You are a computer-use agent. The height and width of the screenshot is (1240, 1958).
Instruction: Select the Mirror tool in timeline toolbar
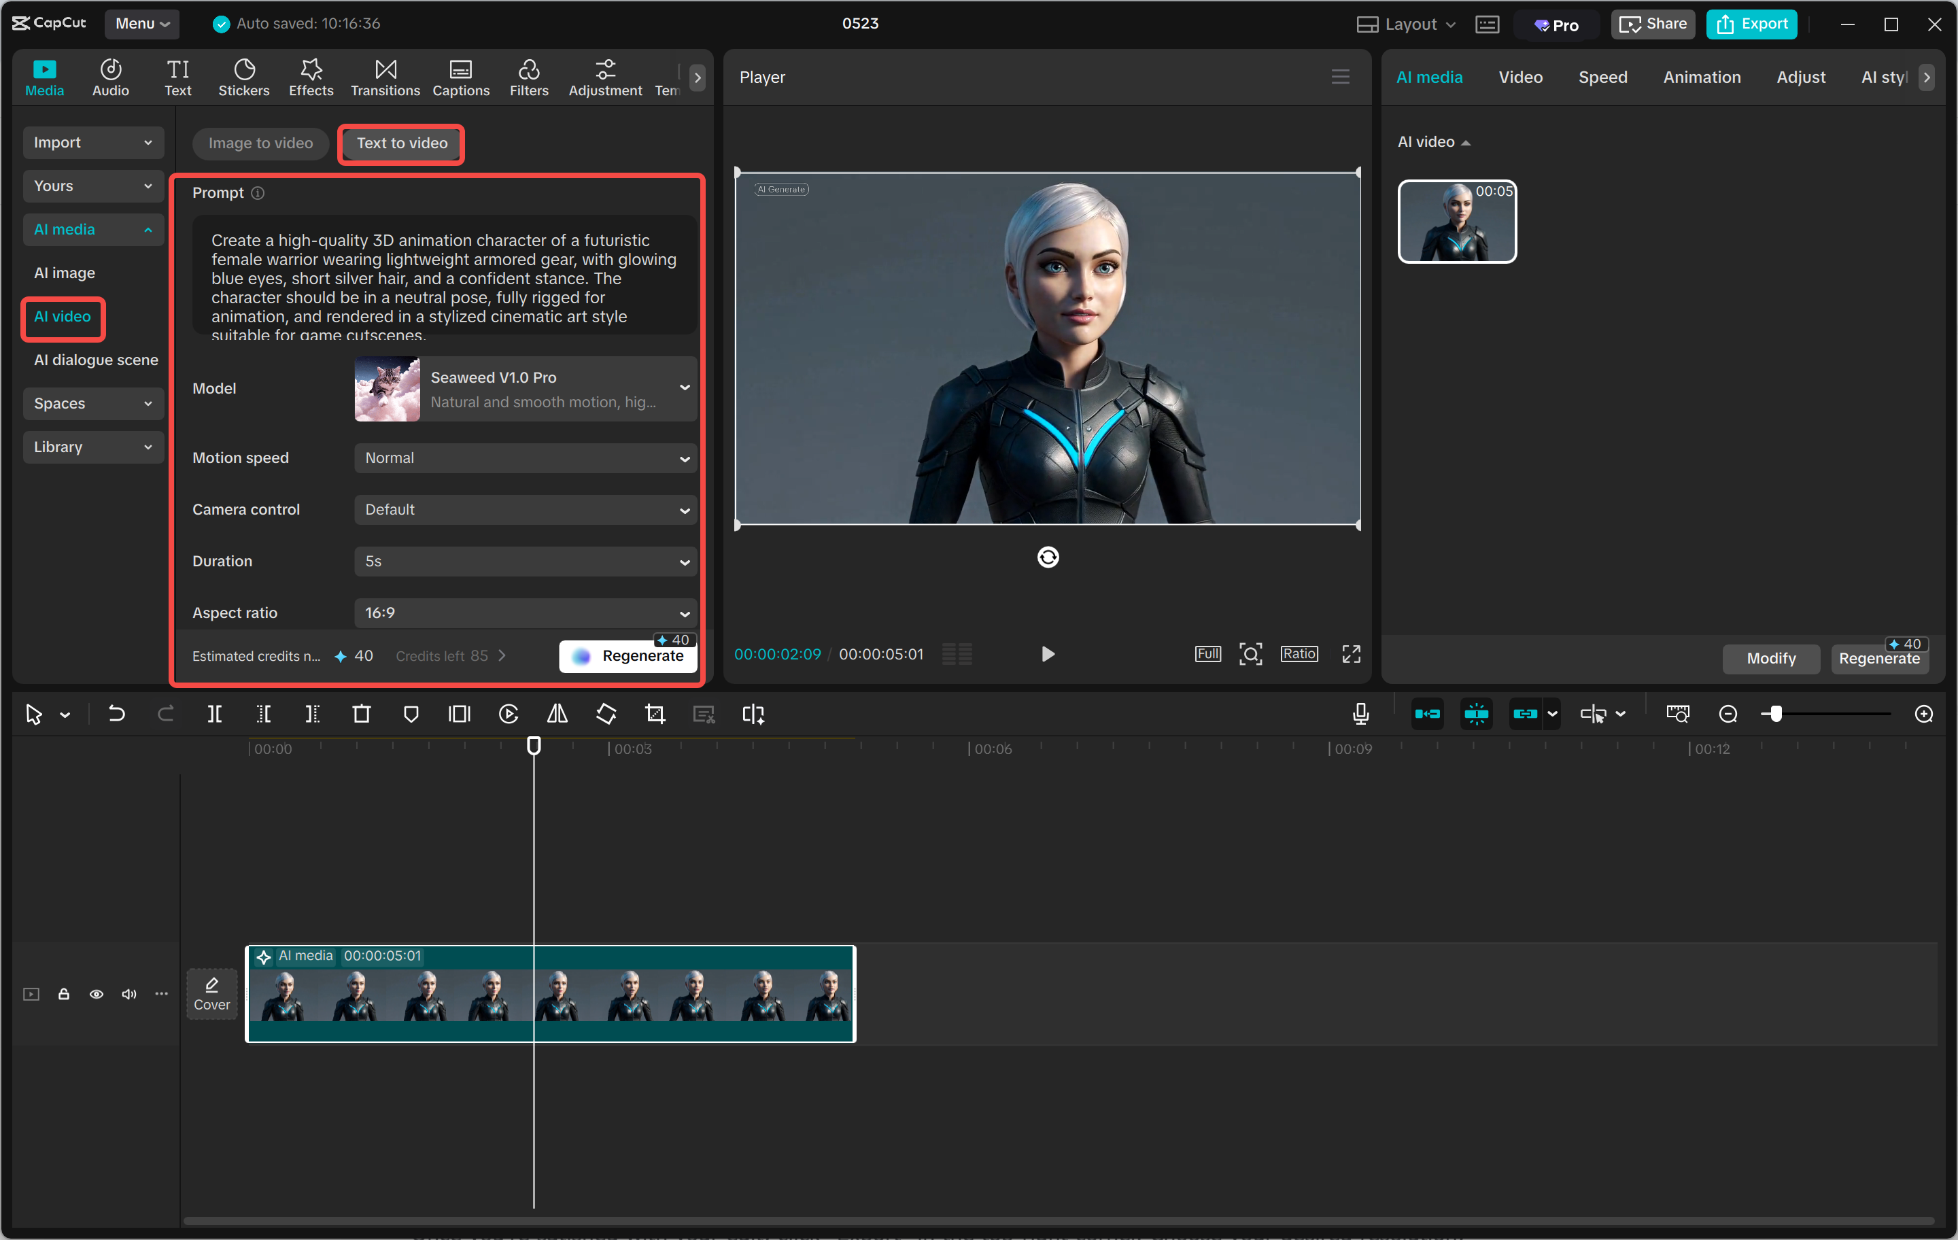pos(557,714)
